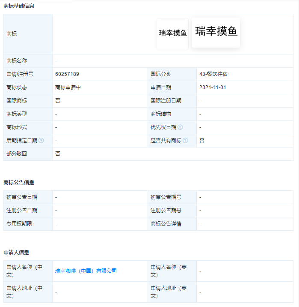
Task: Select registration number 60257189
Action: click(x=67, y=74)
